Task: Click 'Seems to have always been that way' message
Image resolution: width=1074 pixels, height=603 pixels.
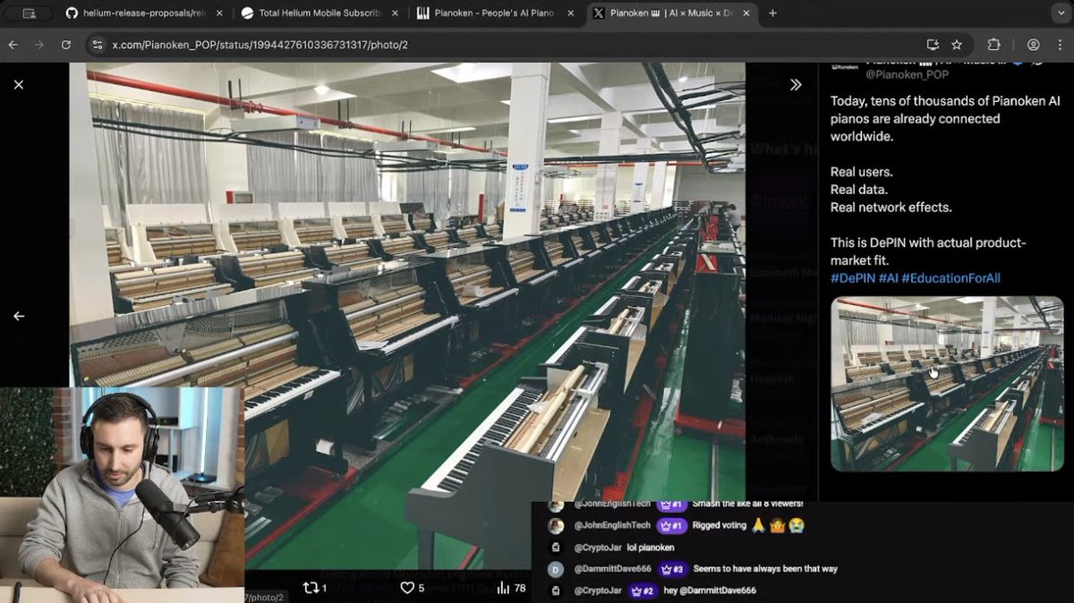Action: click(765, 569)
